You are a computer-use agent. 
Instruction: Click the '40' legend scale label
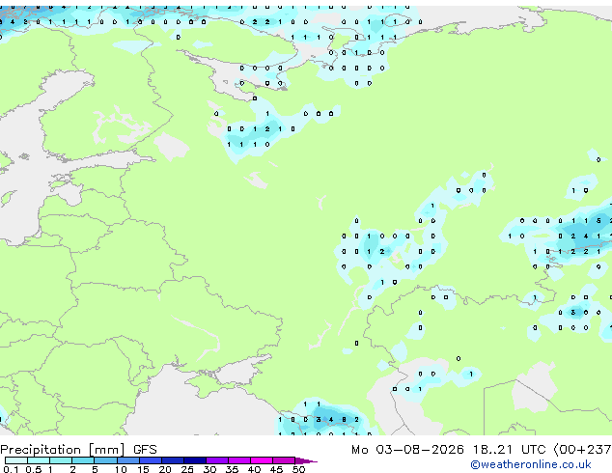tap(254, 469)
